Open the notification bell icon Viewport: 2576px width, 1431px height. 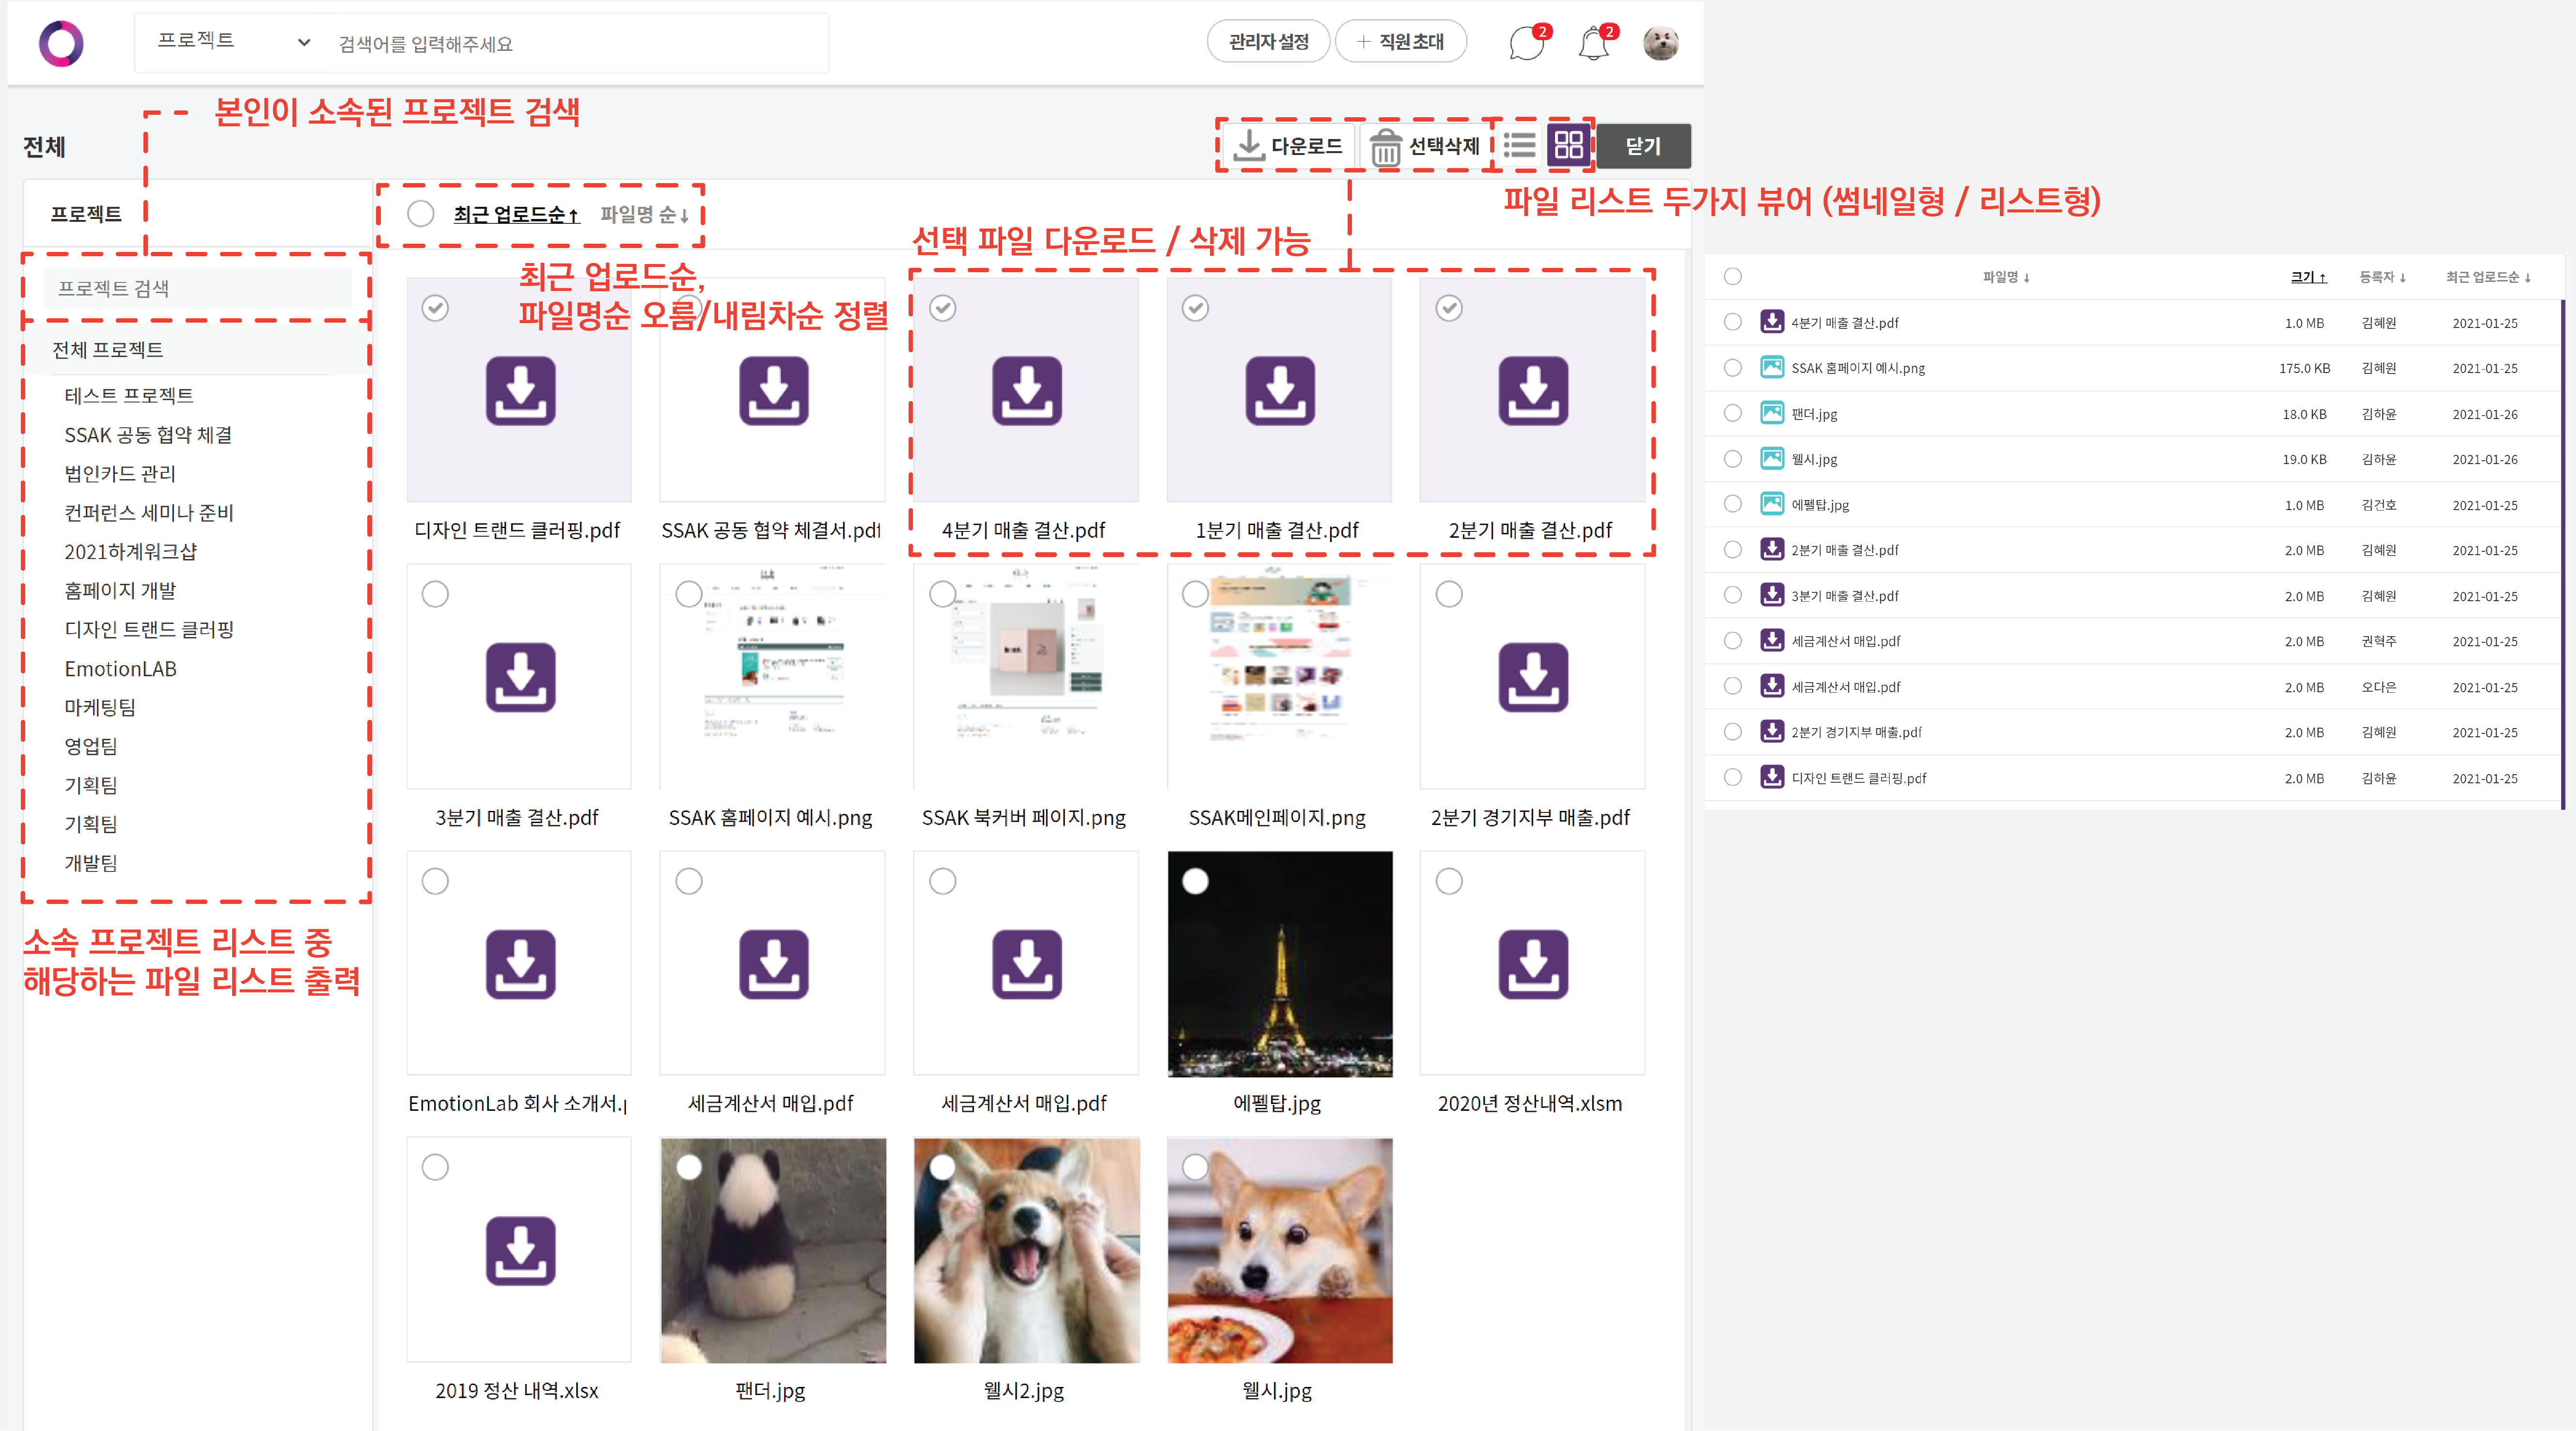click(x=1593, y=43)
